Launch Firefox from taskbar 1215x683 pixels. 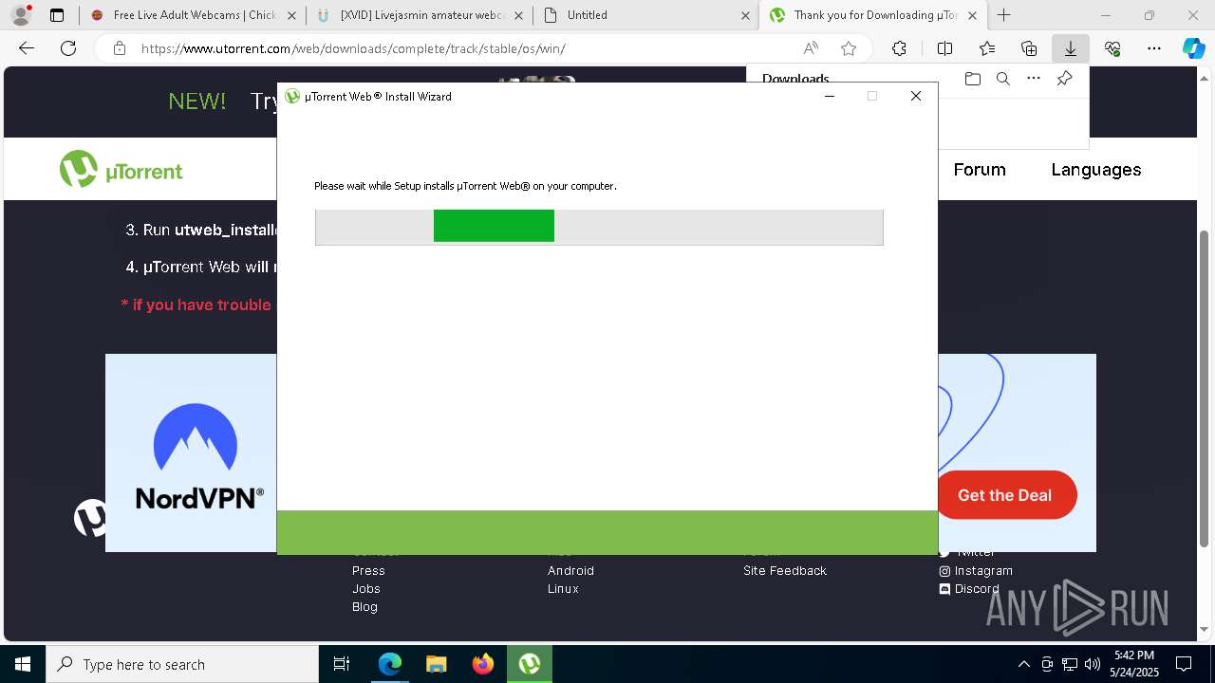tap(482, 664)
